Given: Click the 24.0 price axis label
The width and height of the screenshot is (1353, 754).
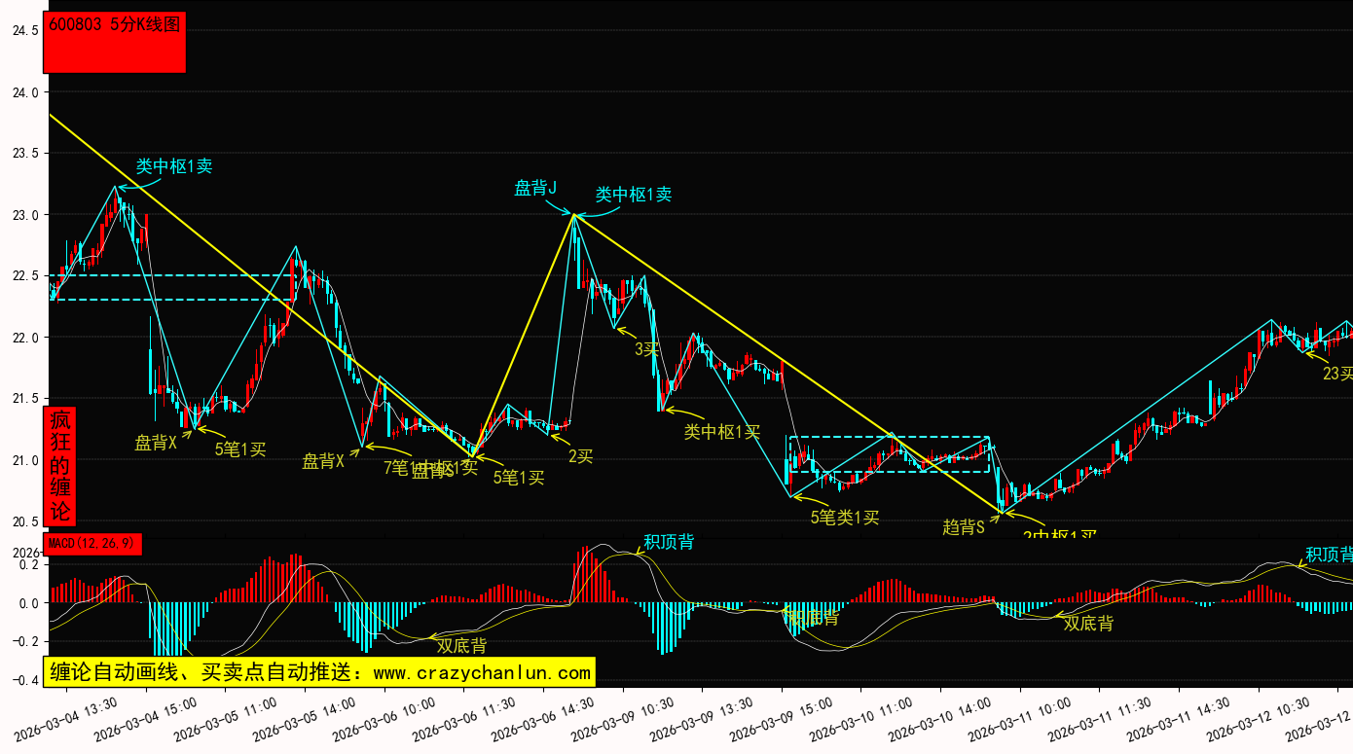Looking at the screenshot, I should point(24,92).
